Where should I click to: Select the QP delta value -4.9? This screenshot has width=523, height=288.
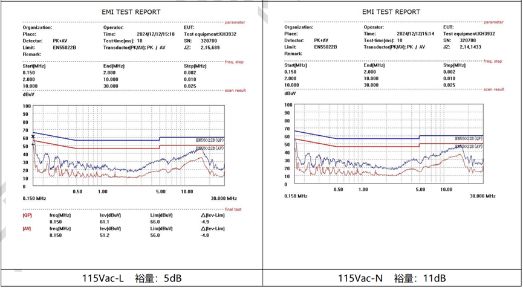(205, 222)
